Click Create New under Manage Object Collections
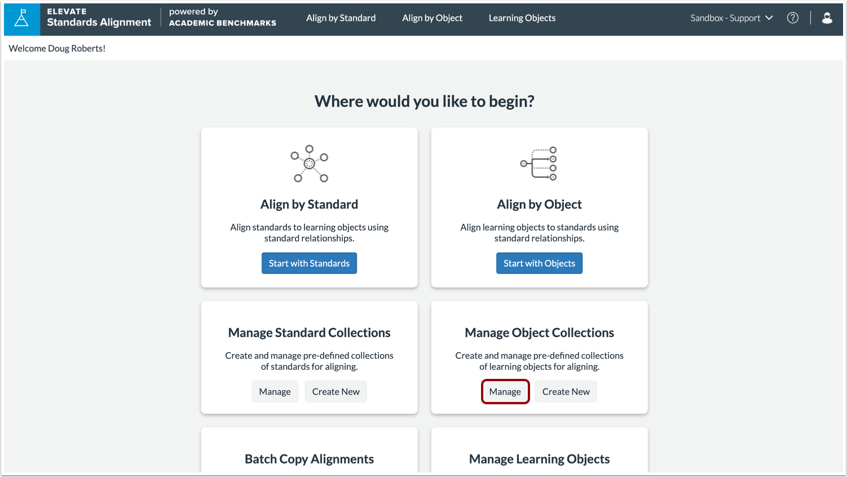This screenshot has width=847, height=477. (566, 391)
